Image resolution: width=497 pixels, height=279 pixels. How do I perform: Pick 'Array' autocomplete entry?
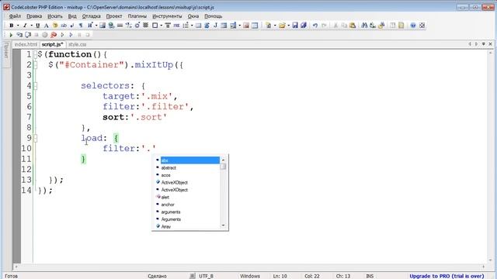(166, 226)
